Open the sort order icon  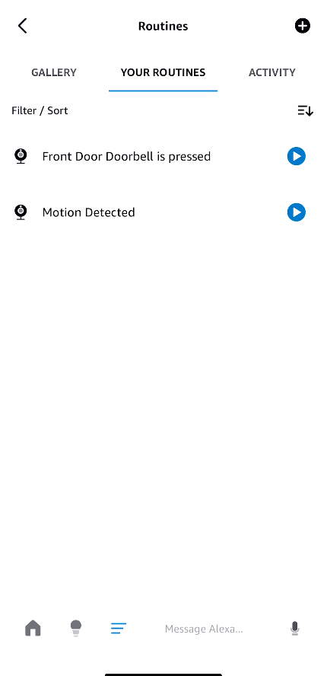[x=305, y=111]
